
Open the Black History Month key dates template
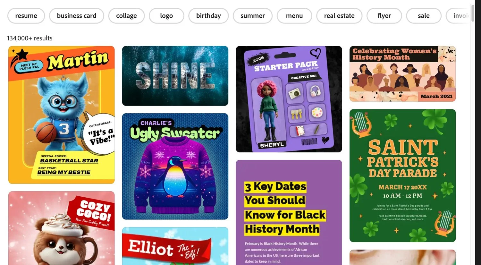point(289,212)
